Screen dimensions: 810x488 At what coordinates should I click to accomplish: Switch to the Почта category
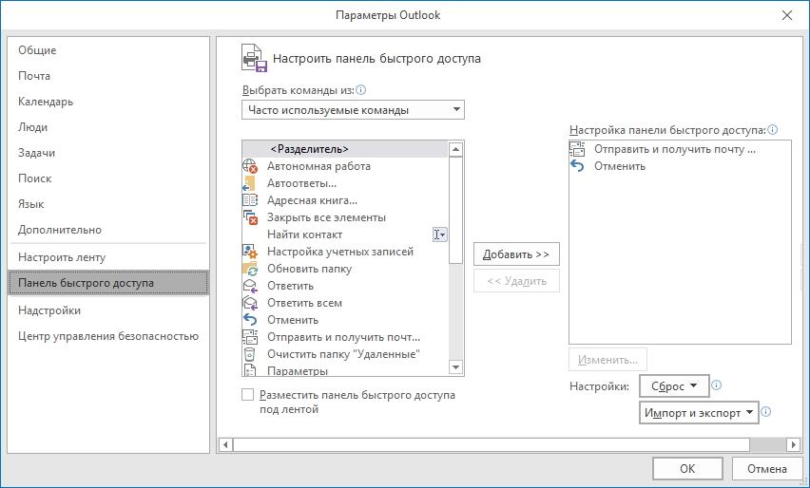[x=34, y=76]
